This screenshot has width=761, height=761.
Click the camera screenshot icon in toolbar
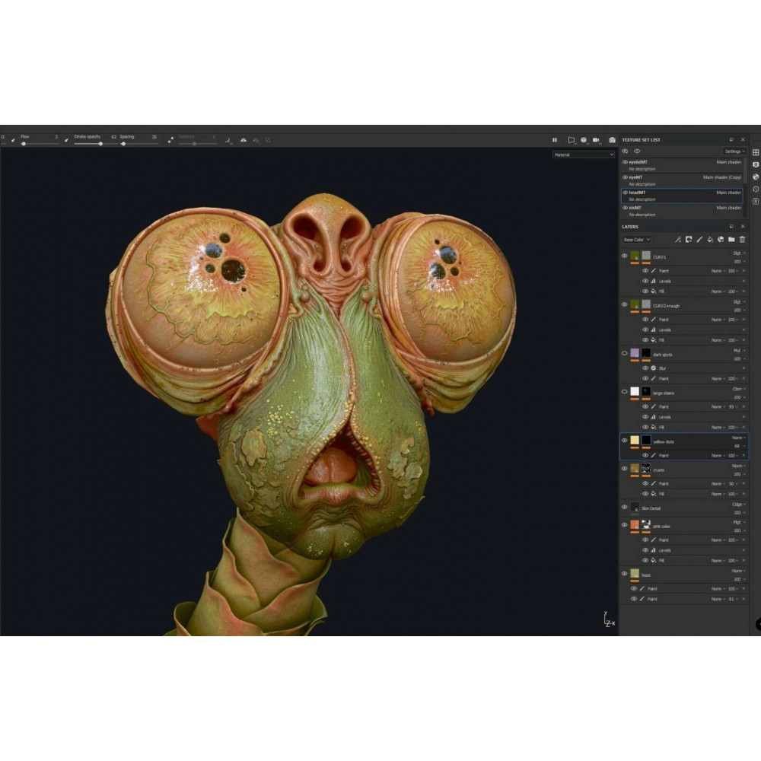point(612,140)
